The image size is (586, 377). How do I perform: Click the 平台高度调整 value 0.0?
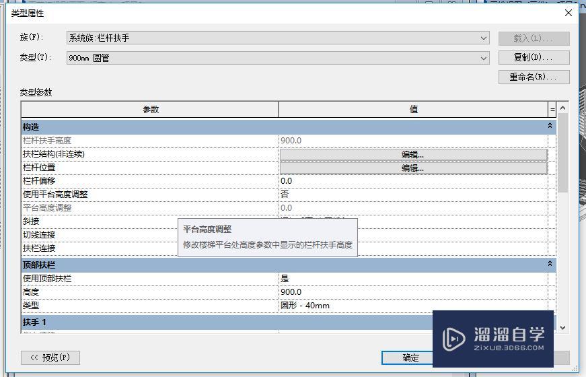[413, 208]
